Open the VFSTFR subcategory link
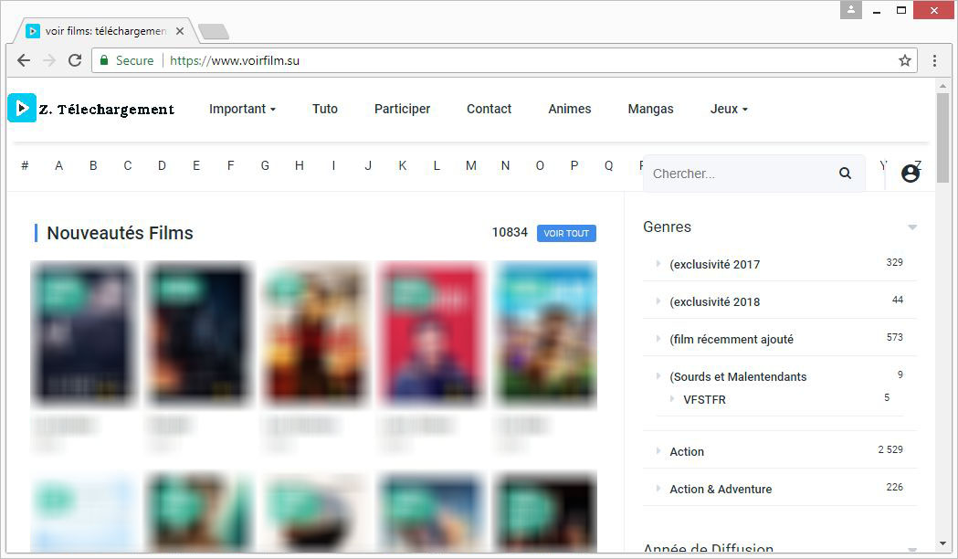 pos(704,399)
